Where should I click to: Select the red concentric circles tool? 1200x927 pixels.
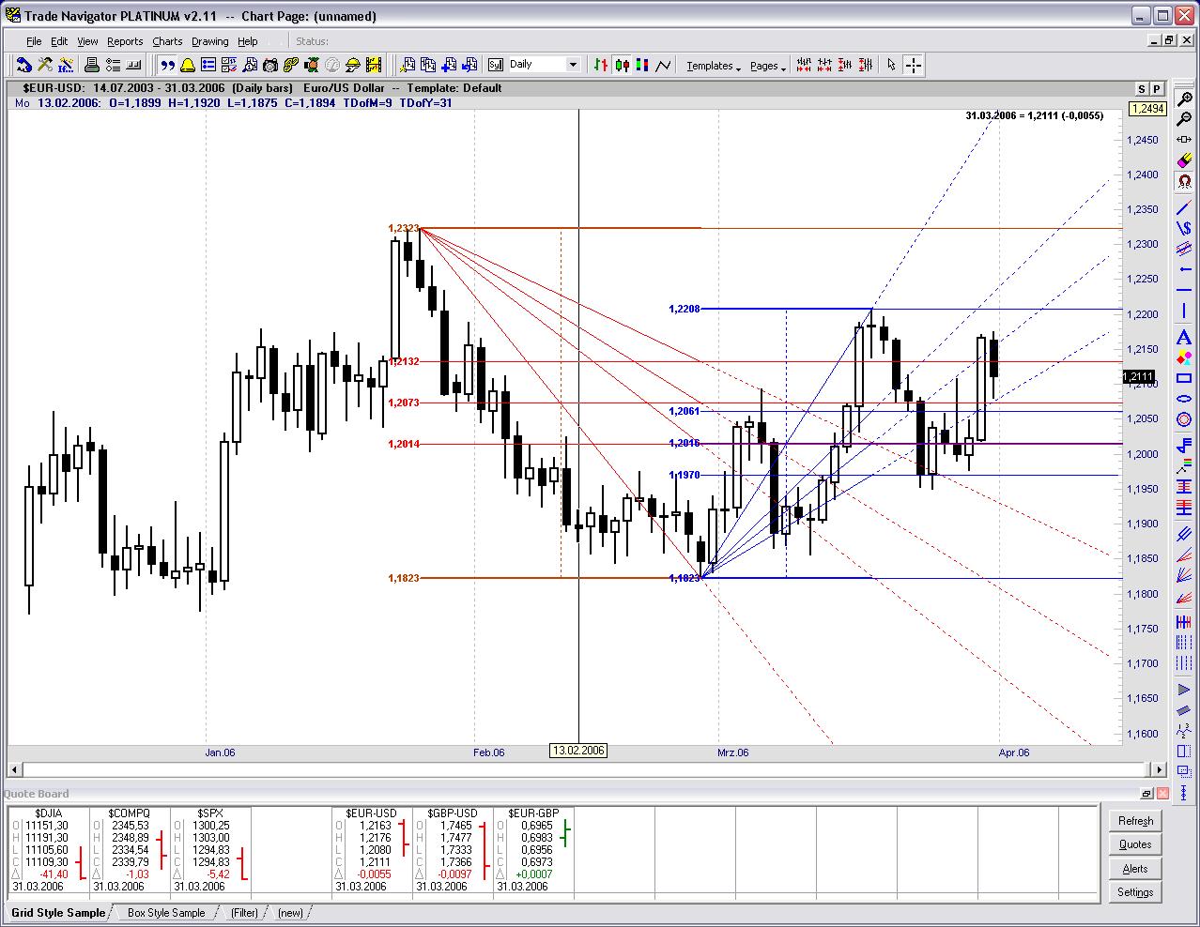pos(1184,419)
